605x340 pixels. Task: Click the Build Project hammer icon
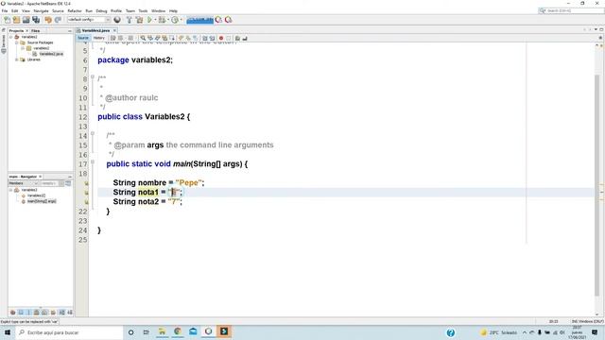click(129, 20)
